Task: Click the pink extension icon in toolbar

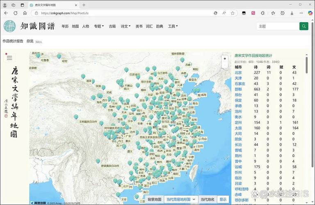Action: click(253, 13)
